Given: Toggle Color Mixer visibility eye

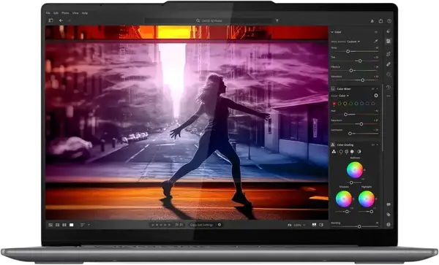Looking at the screenshot, I should 373,89.
